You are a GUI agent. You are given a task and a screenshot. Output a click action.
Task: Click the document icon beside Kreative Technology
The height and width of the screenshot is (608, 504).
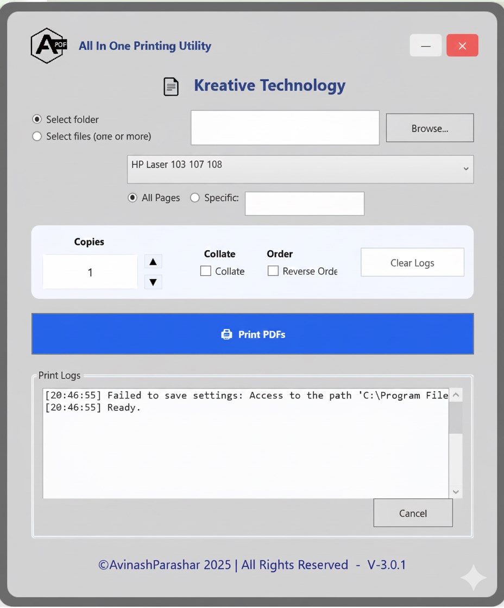[171, 86]
